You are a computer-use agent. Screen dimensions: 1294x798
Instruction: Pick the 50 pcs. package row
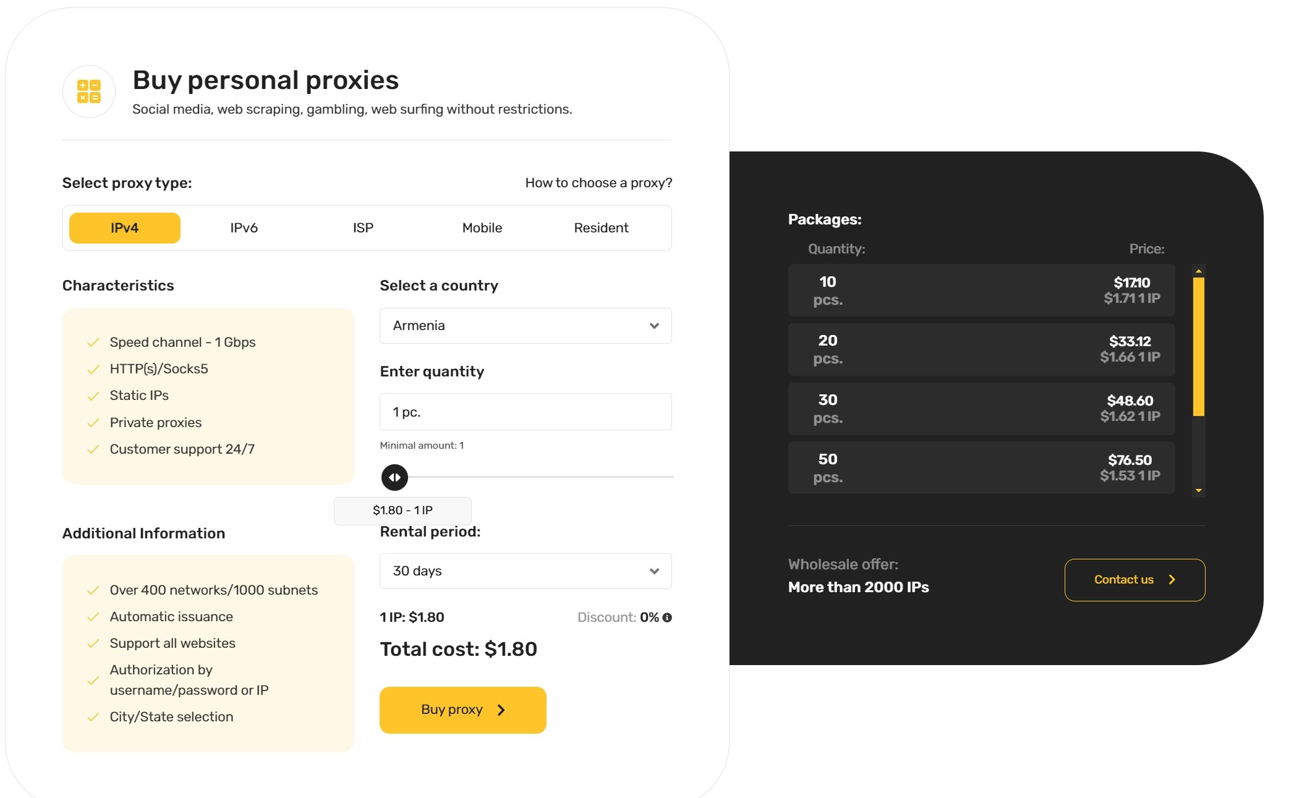click(982, 468)
